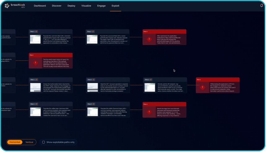The image size is (266, 152).
Task: Select 'Step 3' label on Submit login form card
Action: click(145, 104)
